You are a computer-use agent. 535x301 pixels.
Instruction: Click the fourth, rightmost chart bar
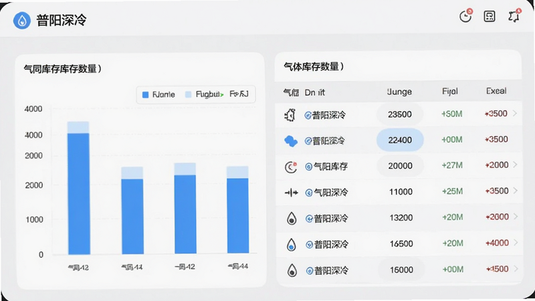tap(238, 210)
